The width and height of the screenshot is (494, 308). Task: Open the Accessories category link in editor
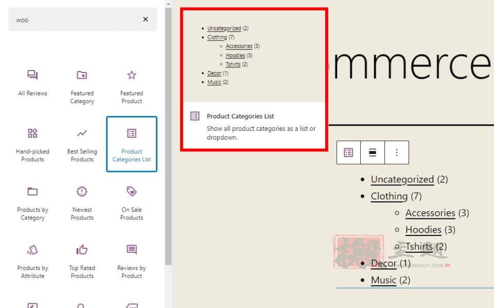click(x=430, y=213)
